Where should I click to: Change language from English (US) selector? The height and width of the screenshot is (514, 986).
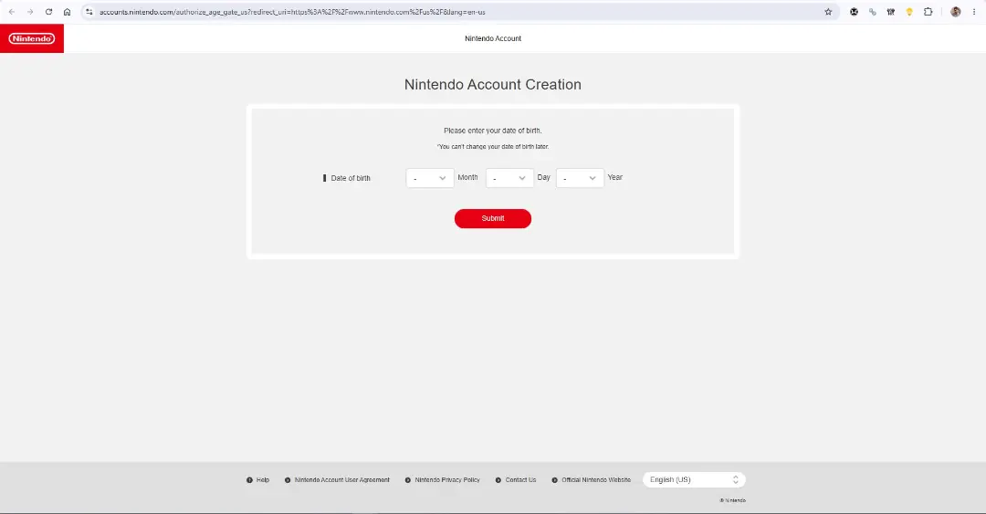(x=694, y=479)
